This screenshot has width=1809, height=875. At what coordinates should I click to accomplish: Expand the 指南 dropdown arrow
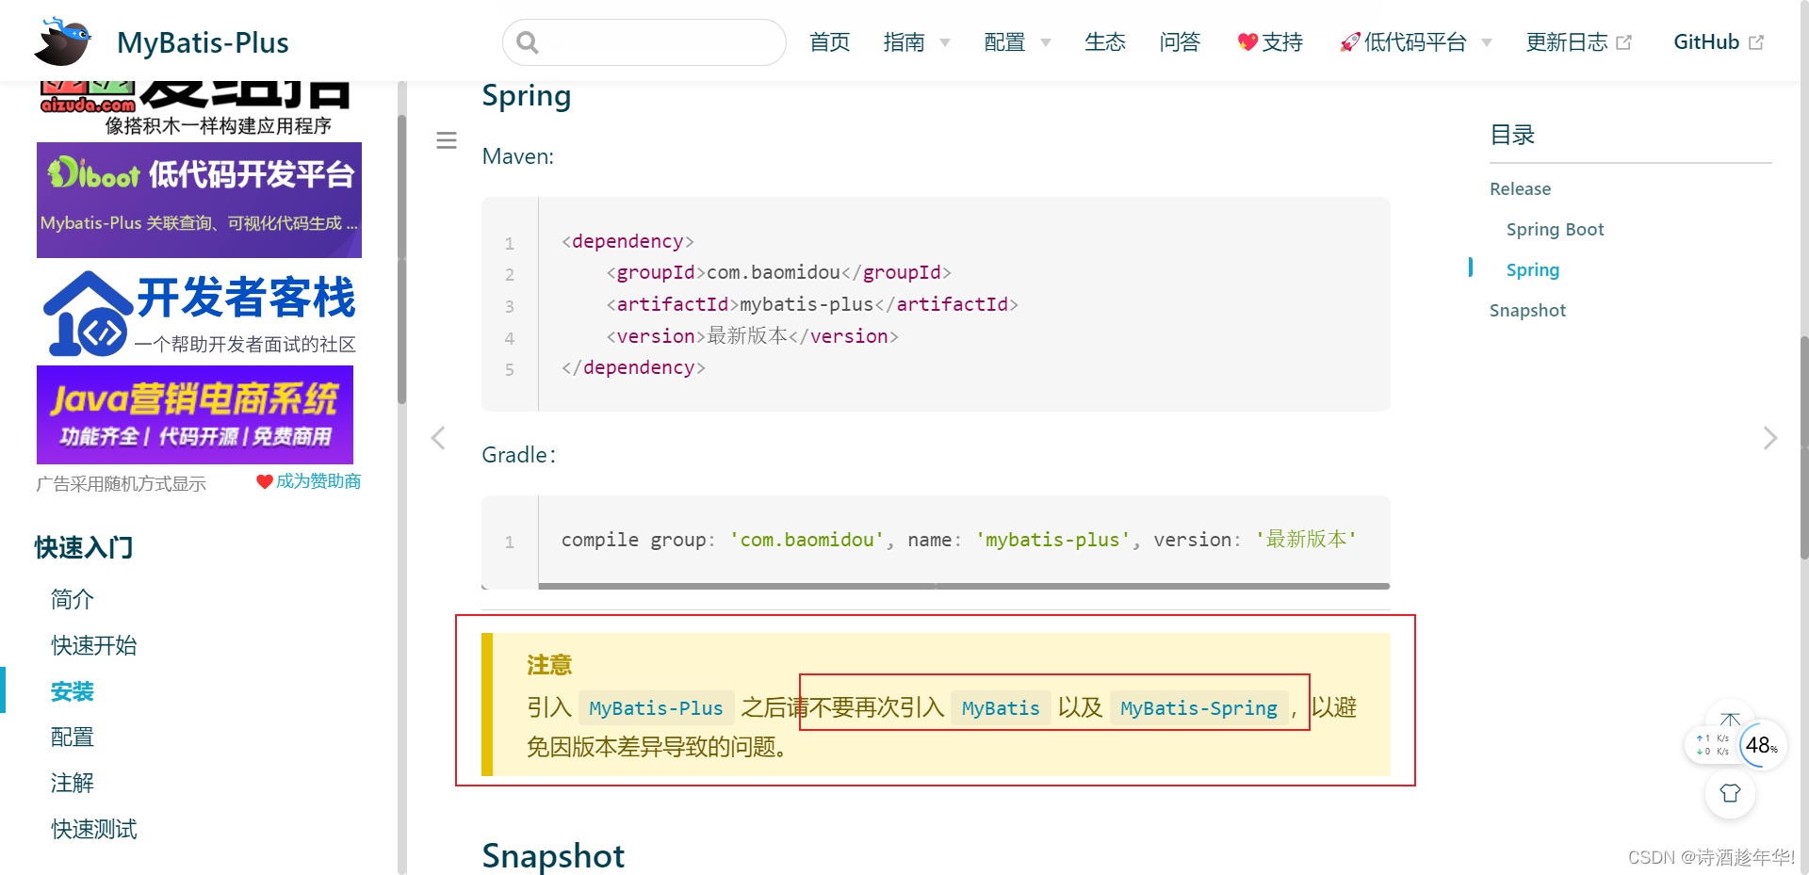tap(945, 43)
